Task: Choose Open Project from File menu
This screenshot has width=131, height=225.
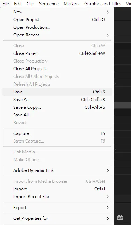Action: pyautogui.click(x=57, y=20)
